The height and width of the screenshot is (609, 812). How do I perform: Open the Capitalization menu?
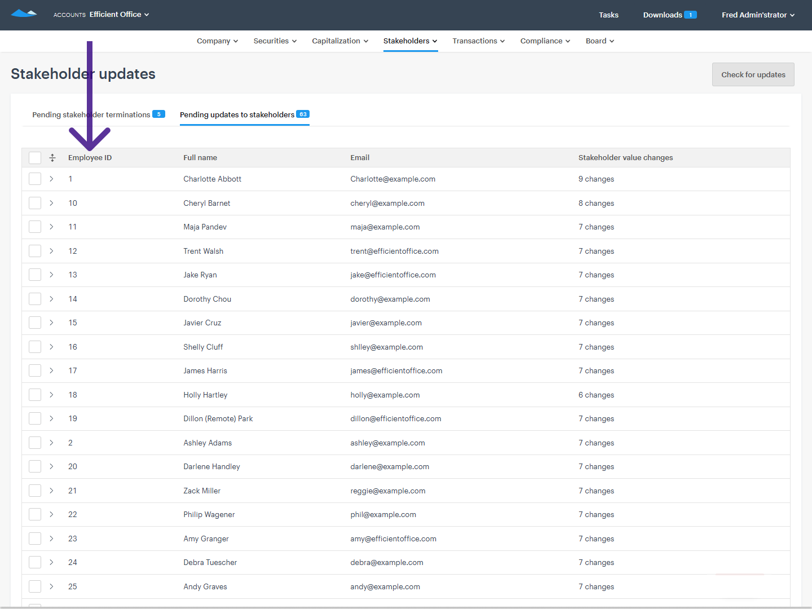[340, 41]
